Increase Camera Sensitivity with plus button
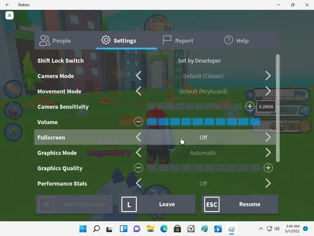314x236 pixels. [x=250, y=107]
